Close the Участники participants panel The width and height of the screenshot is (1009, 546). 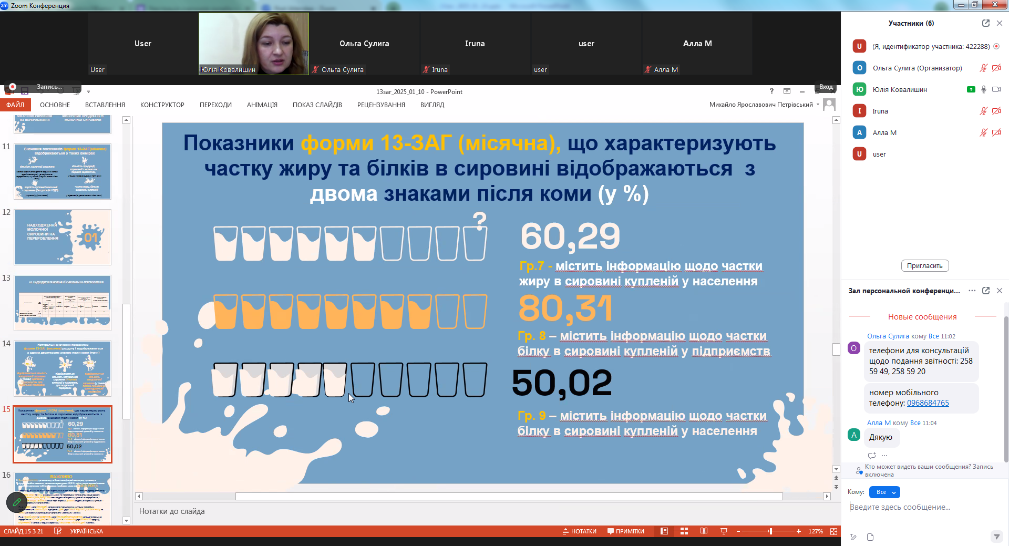point(1000,23)
